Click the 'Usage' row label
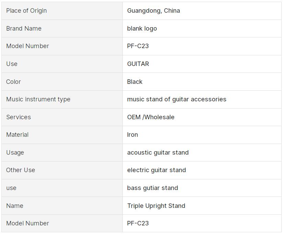 coord(15,153)
